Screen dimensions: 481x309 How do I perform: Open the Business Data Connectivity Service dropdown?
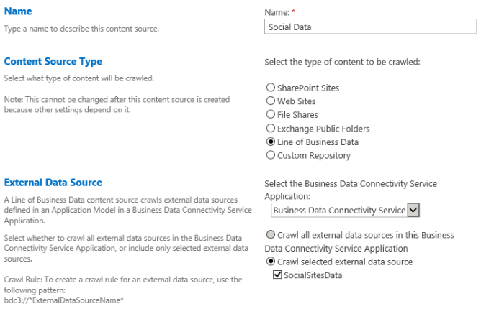tap(413, 211)
